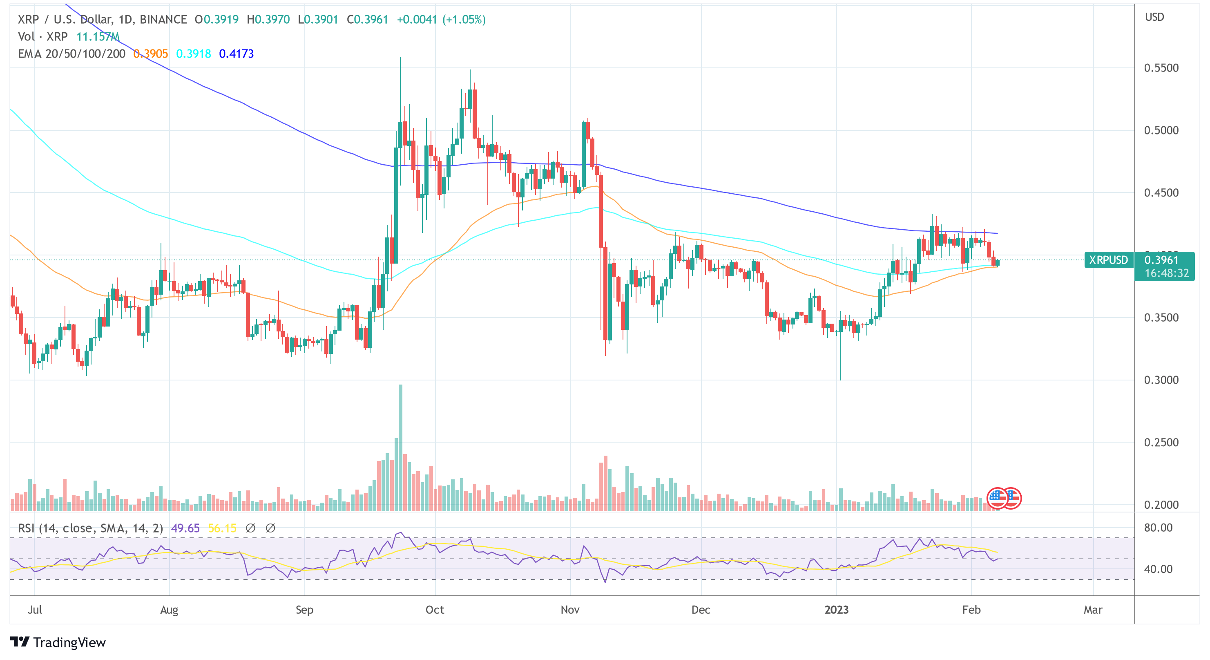Click the 0.3500 price axis label
The height and width of the screenshot is (660, 1210).
click(1161, 318)
